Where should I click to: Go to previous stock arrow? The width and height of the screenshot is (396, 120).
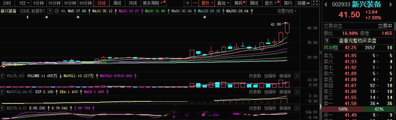coord(325,4)
